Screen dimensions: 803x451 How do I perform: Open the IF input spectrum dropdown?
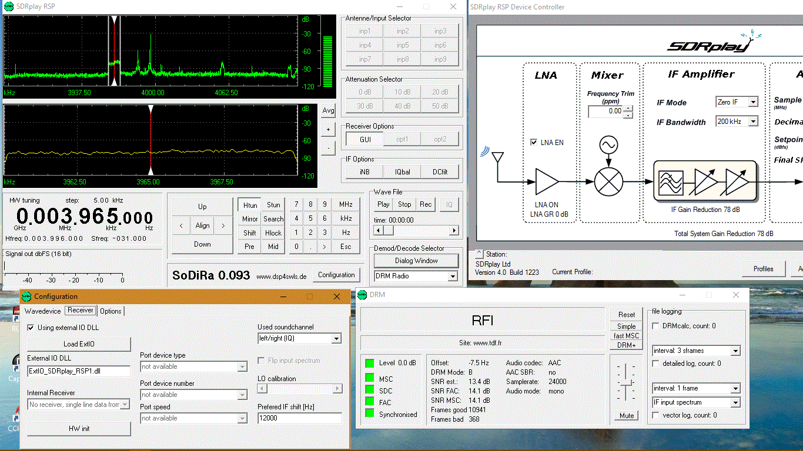(735, 402)
